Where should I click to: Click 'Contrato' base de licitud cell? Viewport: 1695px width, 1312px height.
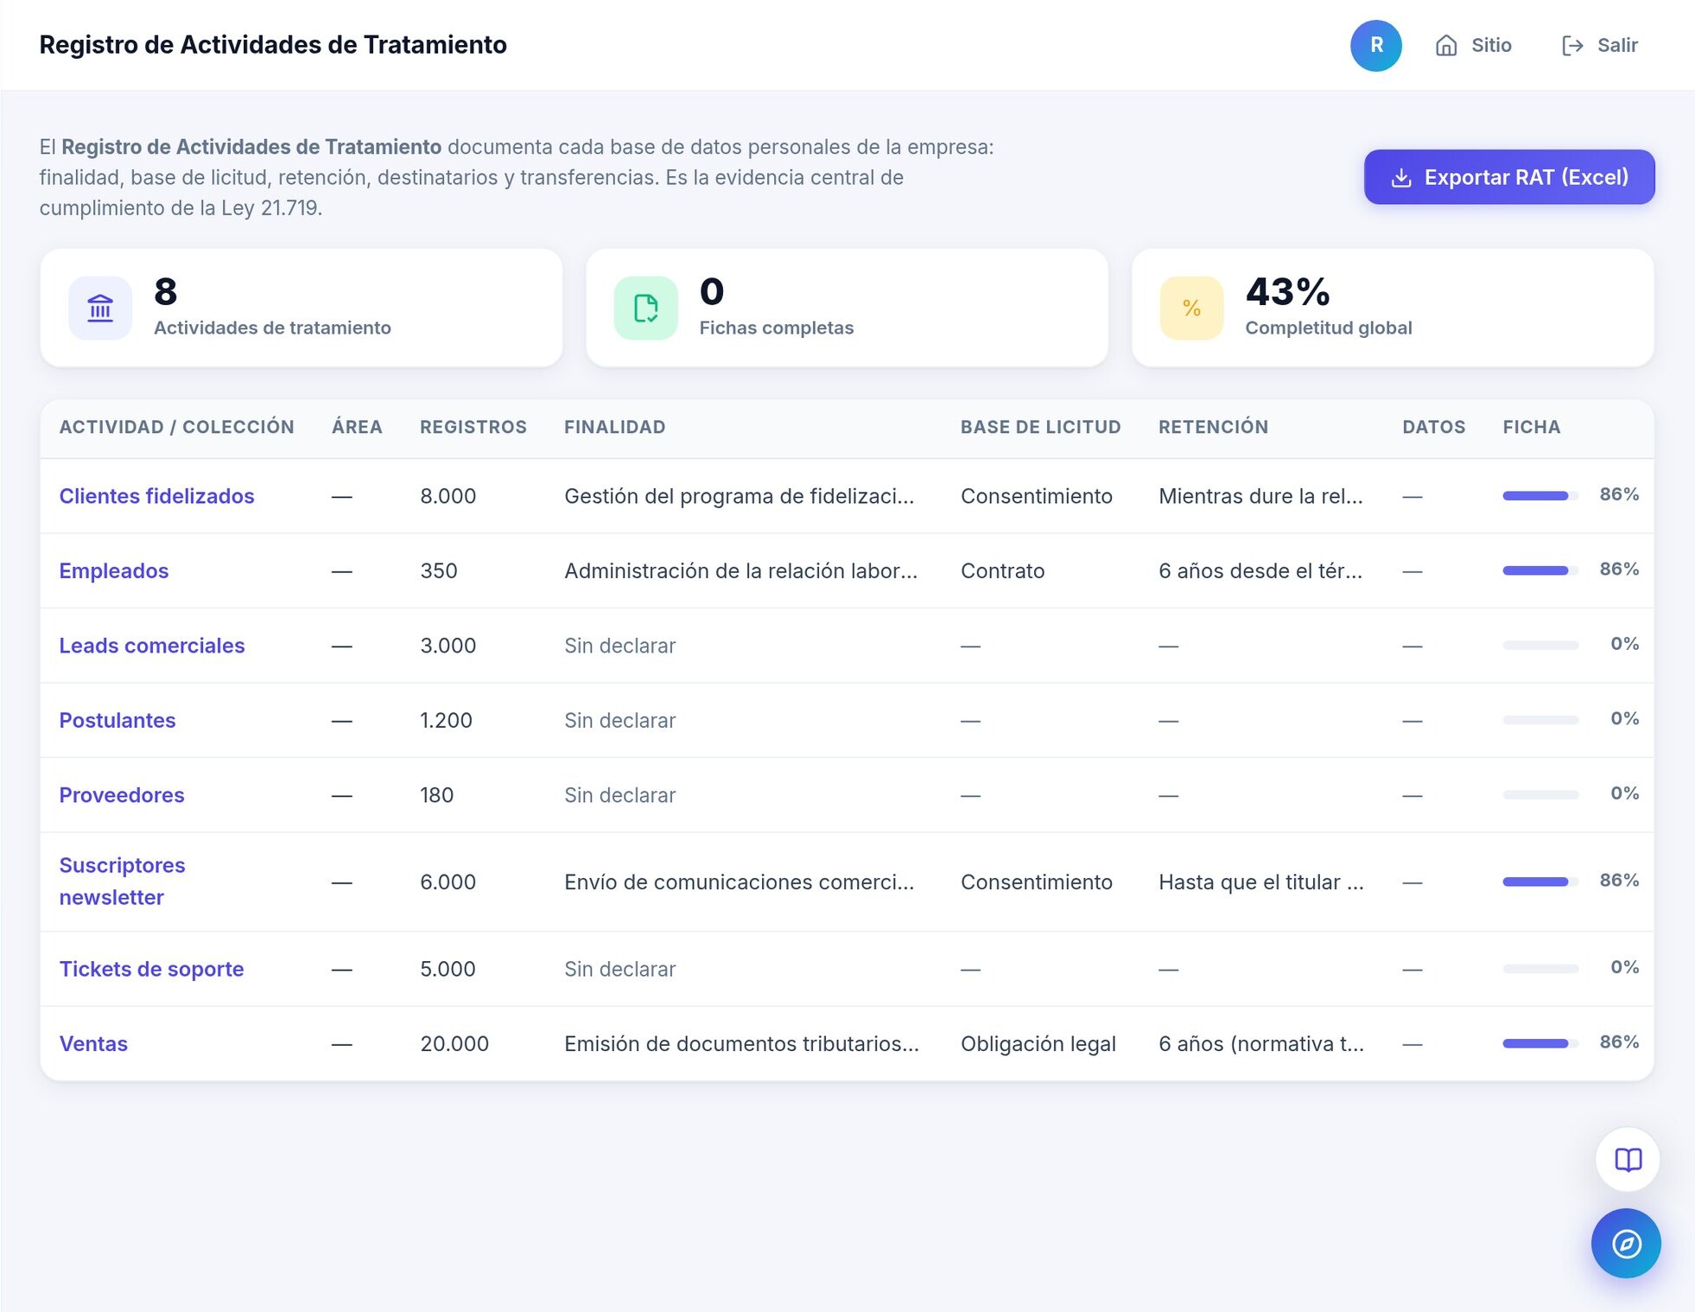click(x=1002, y=571)
